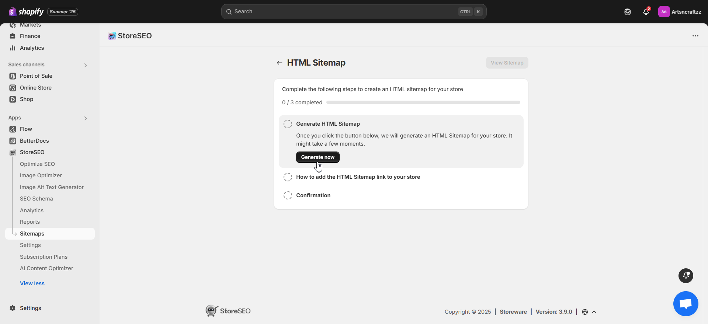The width and height of the screenshot is (708, 324).
Task: Click the StoreSEO logo in page header
Action: [x=112, y=36]
